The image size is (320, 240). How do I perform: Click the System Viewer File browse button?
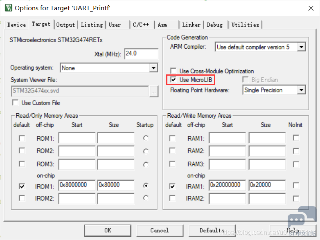pos(154,91)
